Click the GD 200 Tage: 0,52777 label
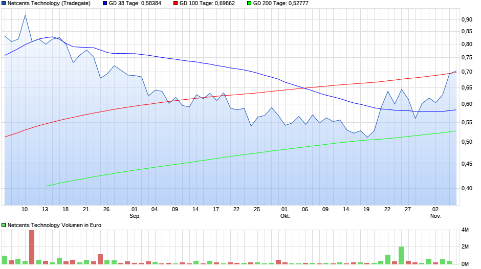 click(281, 4)
